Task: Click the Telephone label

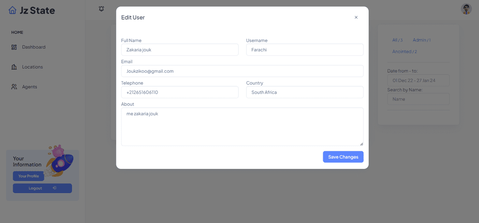Action: (132, 83)
